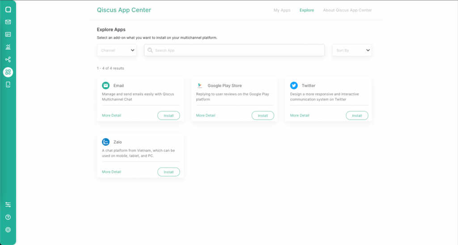
Task: Click the Google Play Store app icon
Action: tap(200, 85)
